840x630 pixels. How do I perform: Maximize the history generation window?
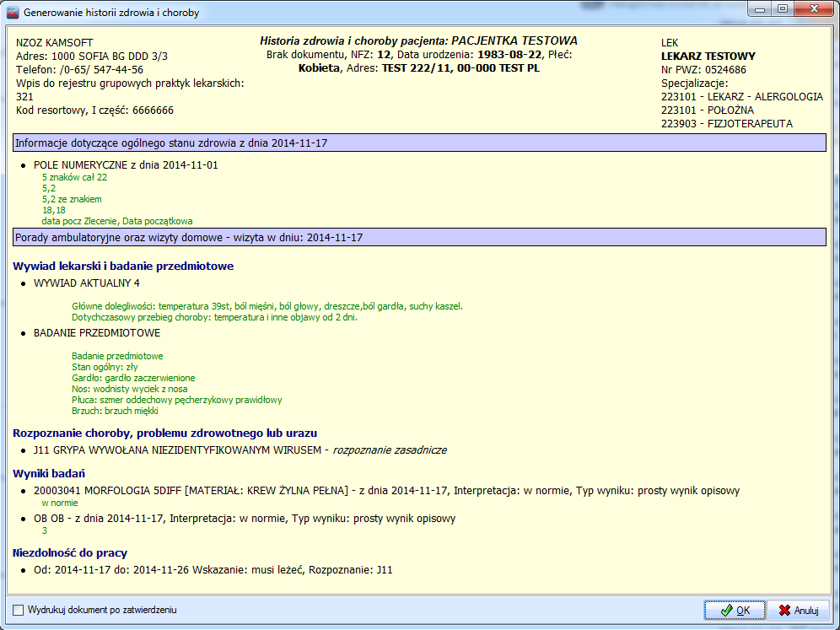pyautogui.click(x=783, y=9)
